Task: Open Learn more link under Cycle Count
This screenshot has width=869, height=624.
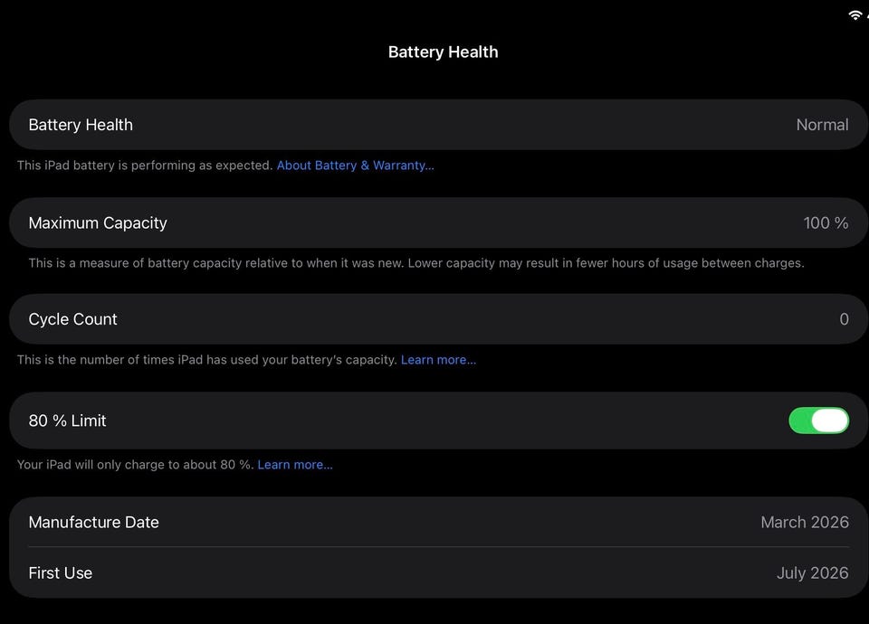Action: [x=438, y=360]
